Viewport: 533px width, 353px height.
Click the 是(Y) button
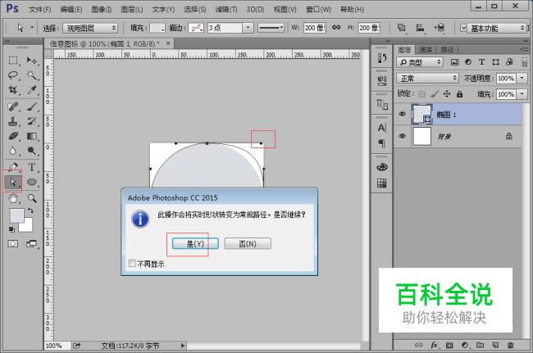[x=195, y=244]
